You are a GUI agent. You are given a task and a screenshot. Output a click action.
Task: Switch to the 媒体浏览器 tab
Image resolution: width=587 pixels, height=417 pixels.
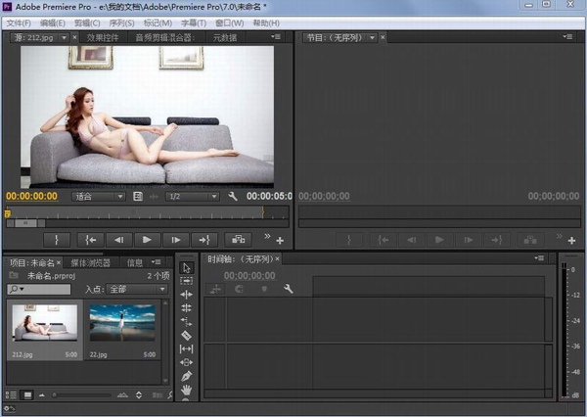[89, 262]
